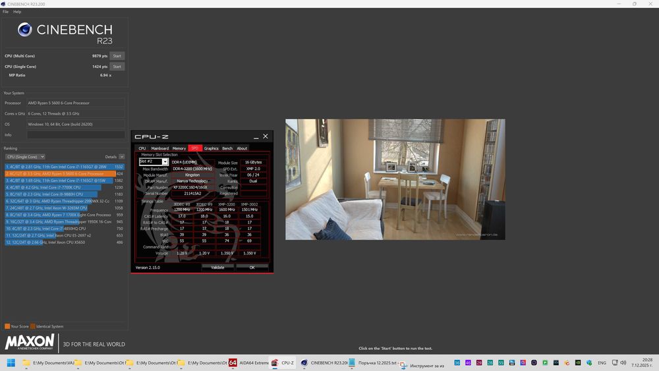Click the teal tray icon showing 28
This screenshot has width=659, height=371.
[490, 362]
